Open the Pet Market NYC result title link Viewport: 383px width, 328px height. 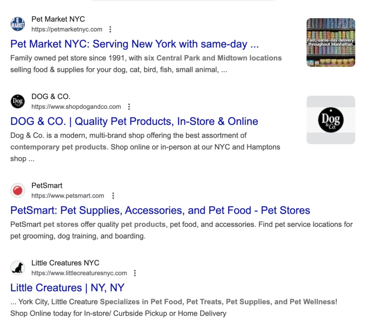[x=135, y=44]
